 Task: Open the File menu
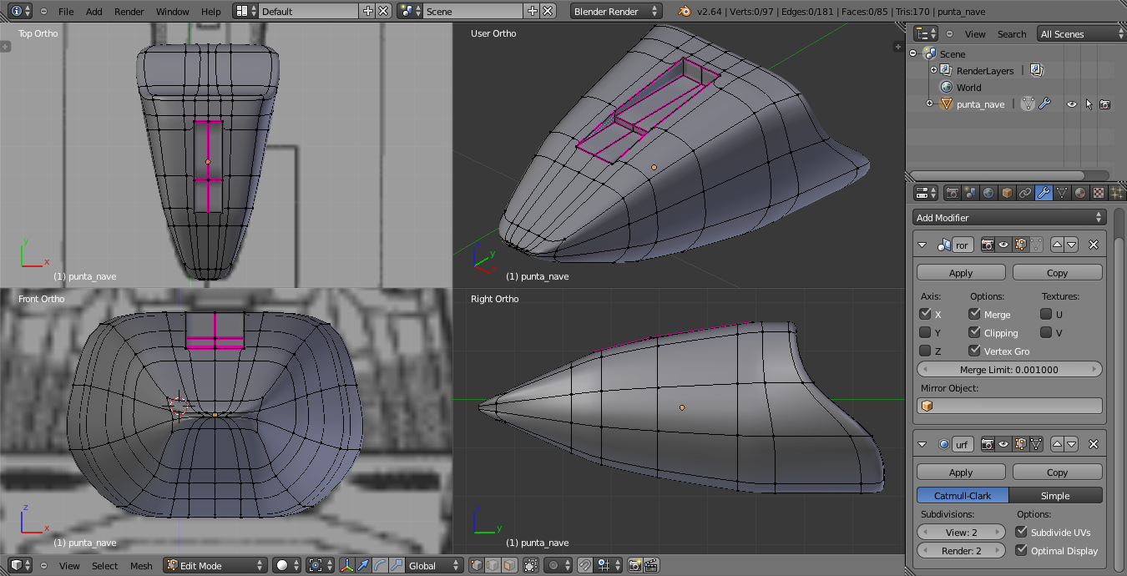[x=66, y=11]
